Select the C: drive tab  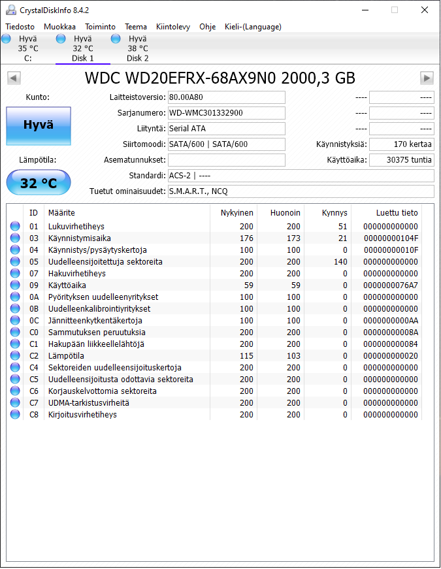click(x=27, y=48)
